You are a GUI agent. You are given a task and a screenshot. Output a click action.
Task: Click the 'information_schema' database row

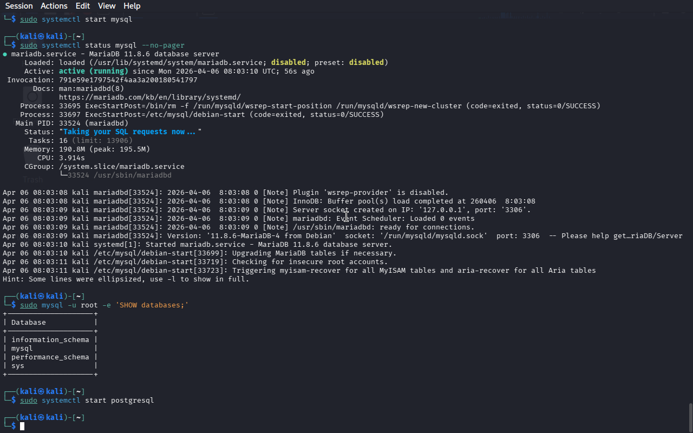[x=50, y=339]
